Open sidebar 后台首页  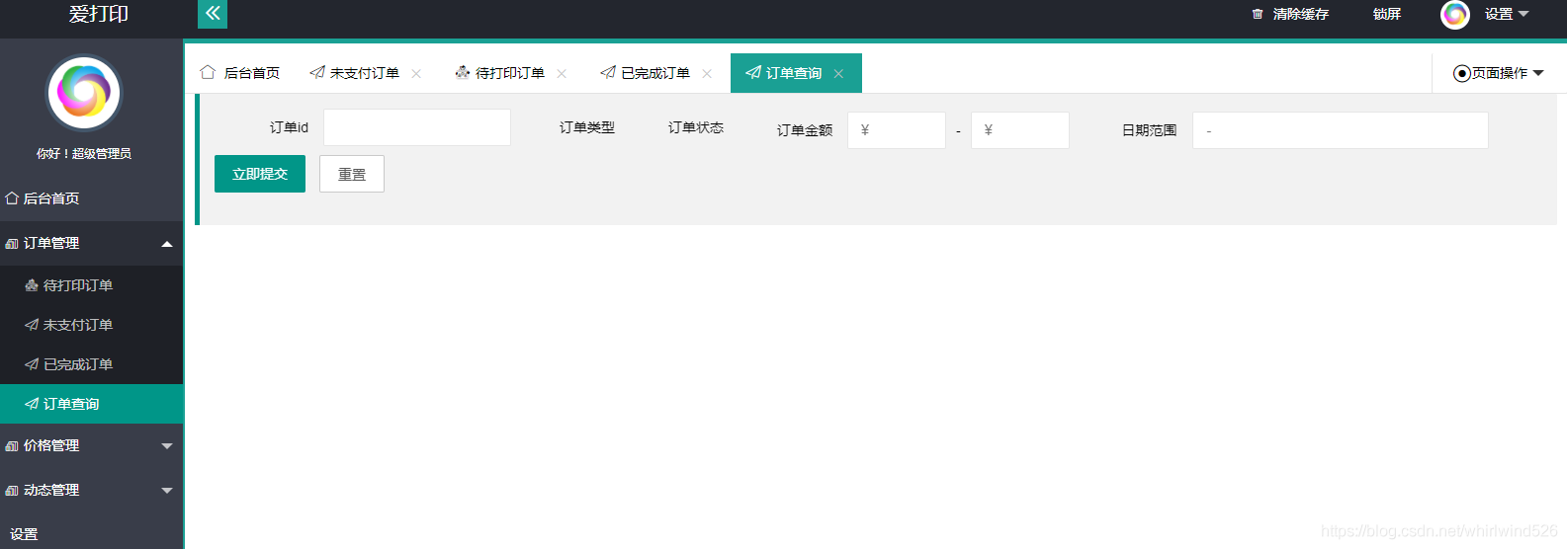92,198
